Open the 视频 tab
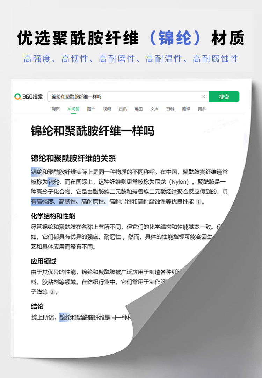This screenshot has height=378, width=262. coord(107,109)
